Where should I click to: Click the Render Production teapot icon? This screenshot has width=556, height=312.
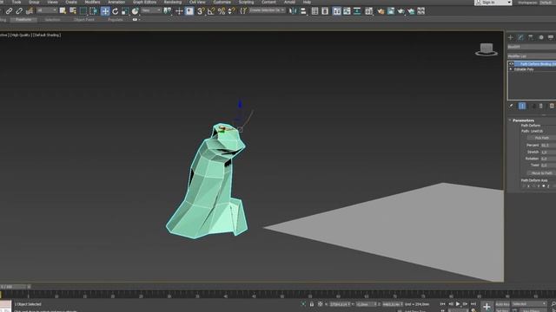point(400,11)
